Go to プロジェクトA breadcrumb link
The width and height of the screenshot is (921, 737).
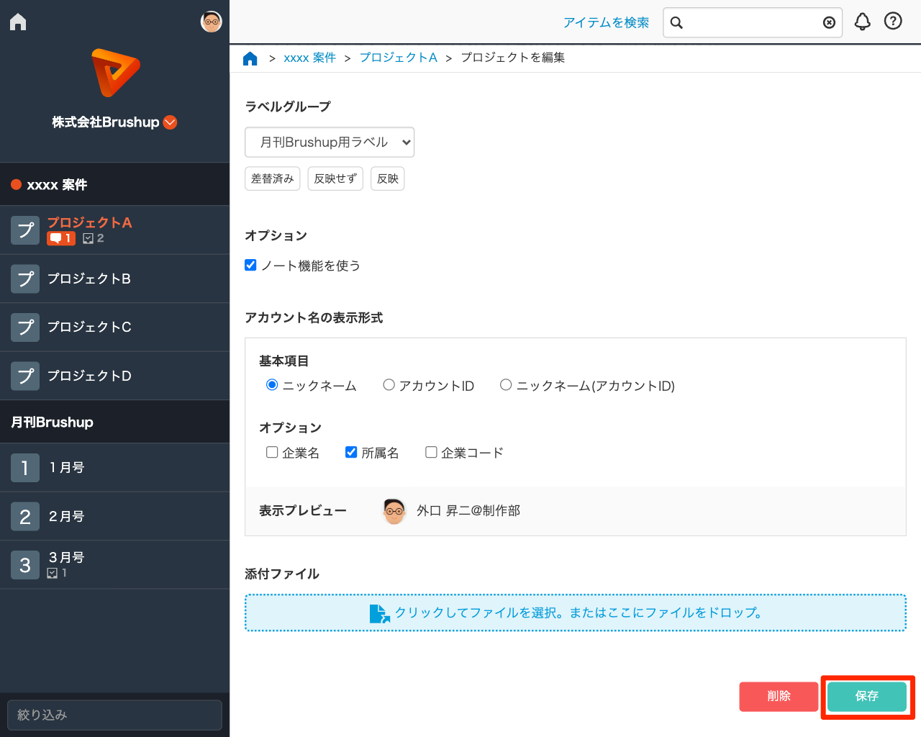click(x=398, y=58)
